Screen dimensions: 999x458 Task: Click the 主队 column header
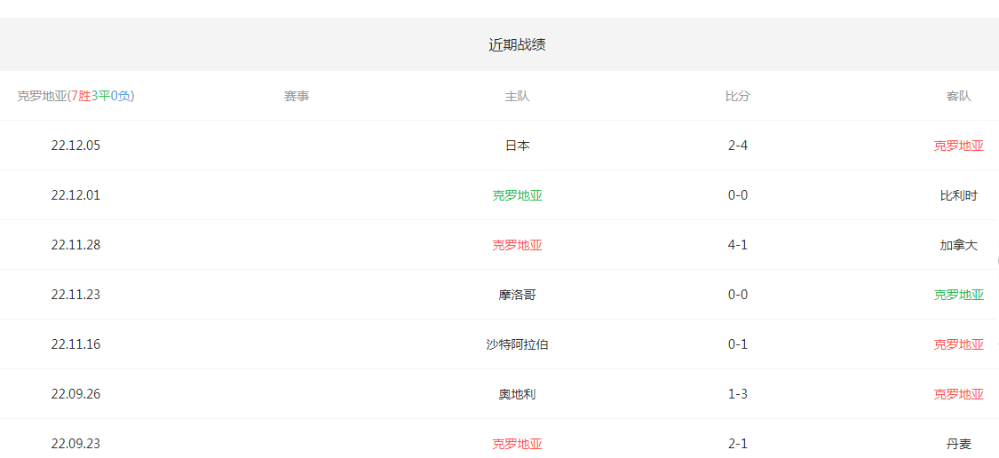517,96
